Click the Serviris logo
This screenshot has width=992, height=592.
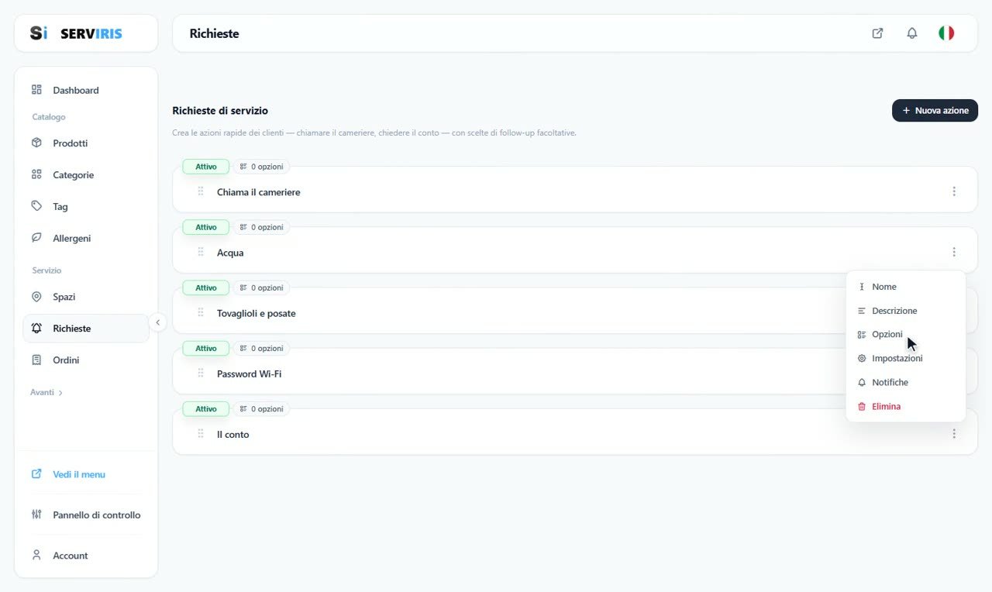point(76,33)
